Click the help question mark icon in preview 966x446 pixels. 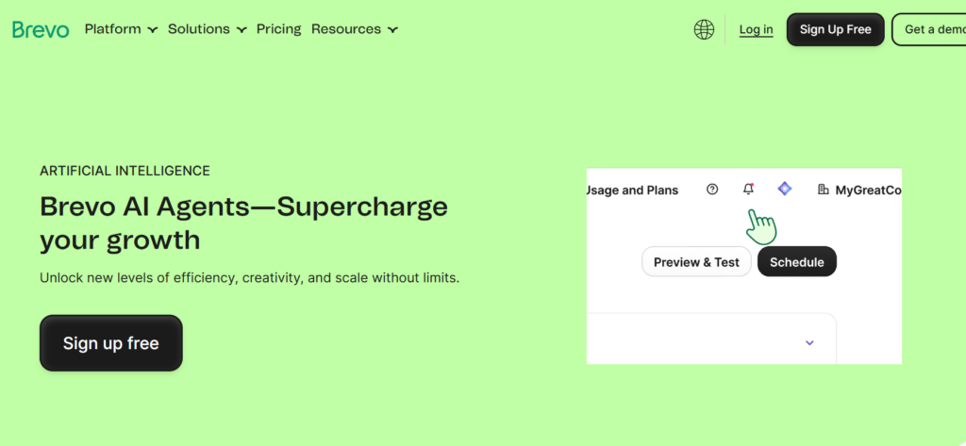point(712,190)
